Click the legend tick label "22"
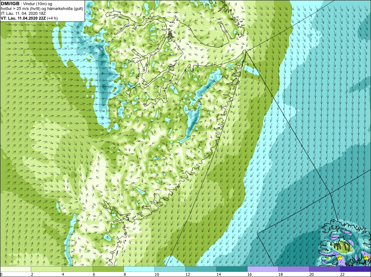Image resolution: width=371 pixels, height=277 pixels. [342, 274]
